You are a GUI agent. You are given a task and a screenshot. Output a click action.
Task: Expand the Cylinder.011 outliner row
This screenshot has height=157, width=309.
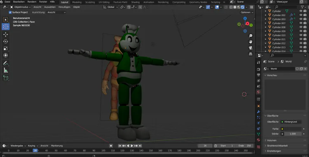coord(265,39)
